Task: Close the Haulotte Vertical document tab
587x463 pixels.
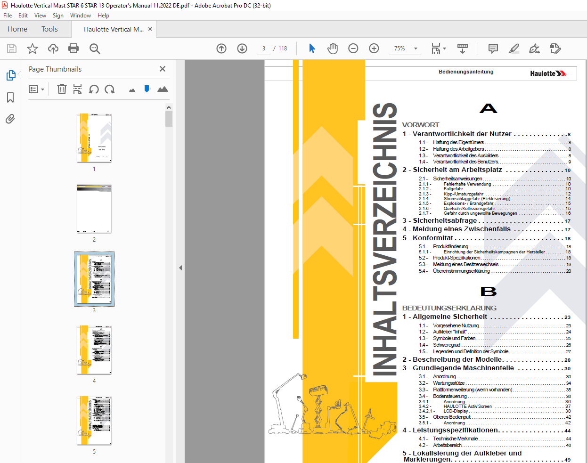Action: pyautogui.click(x=150, y=29)
